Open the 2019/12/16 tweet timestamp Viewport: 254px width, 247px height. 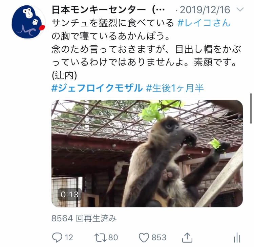tap(205, 10)
